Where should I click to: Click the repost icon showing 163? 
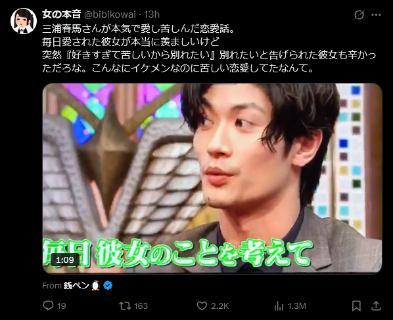(x=125, y=306)
